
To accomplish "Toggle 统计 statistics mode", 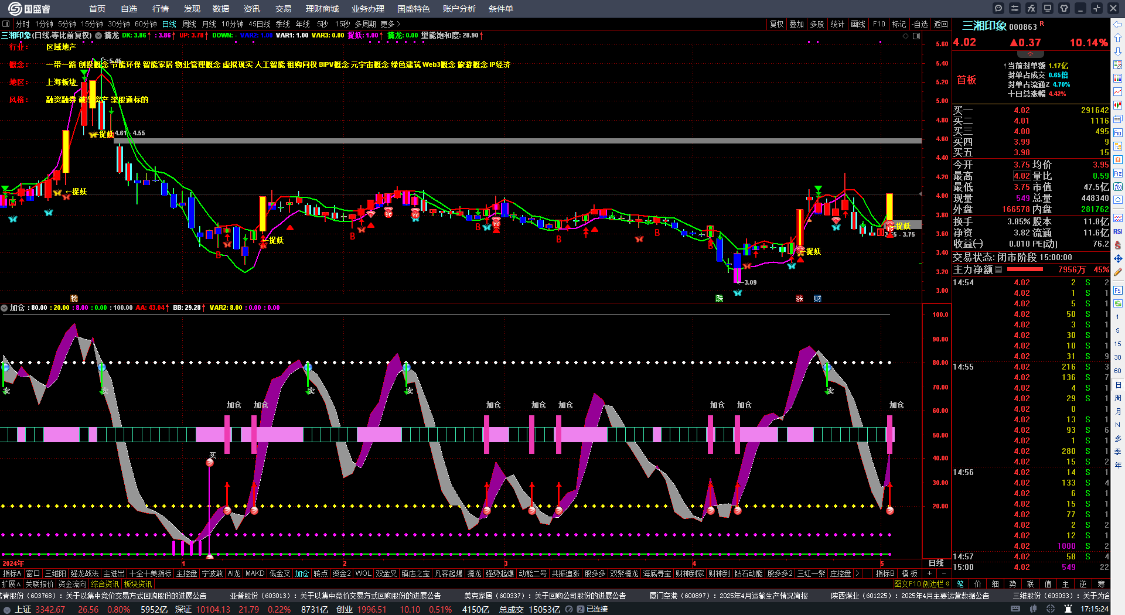I will 837,24.
